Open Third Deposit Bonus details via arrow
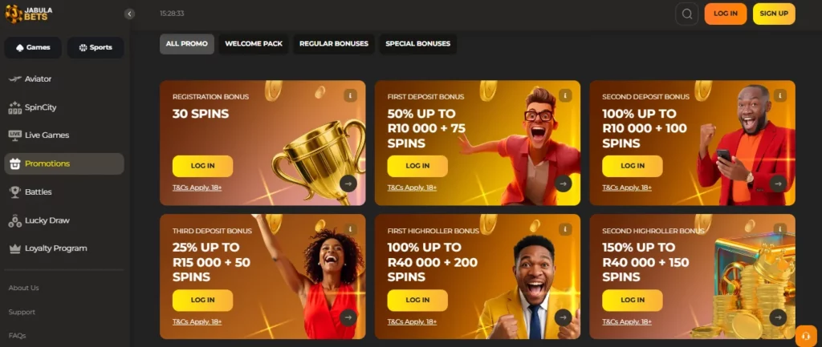This screenshot has height=347, width=822. 348,317
